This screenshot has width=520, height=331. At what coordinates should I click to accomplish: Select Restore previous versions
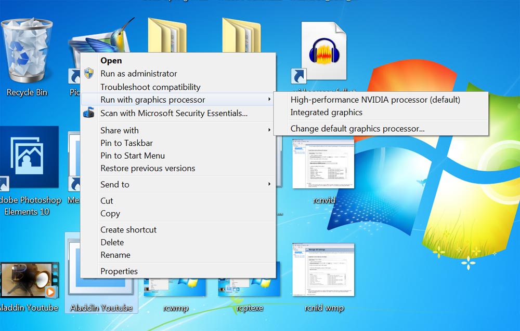coord(178,168)
